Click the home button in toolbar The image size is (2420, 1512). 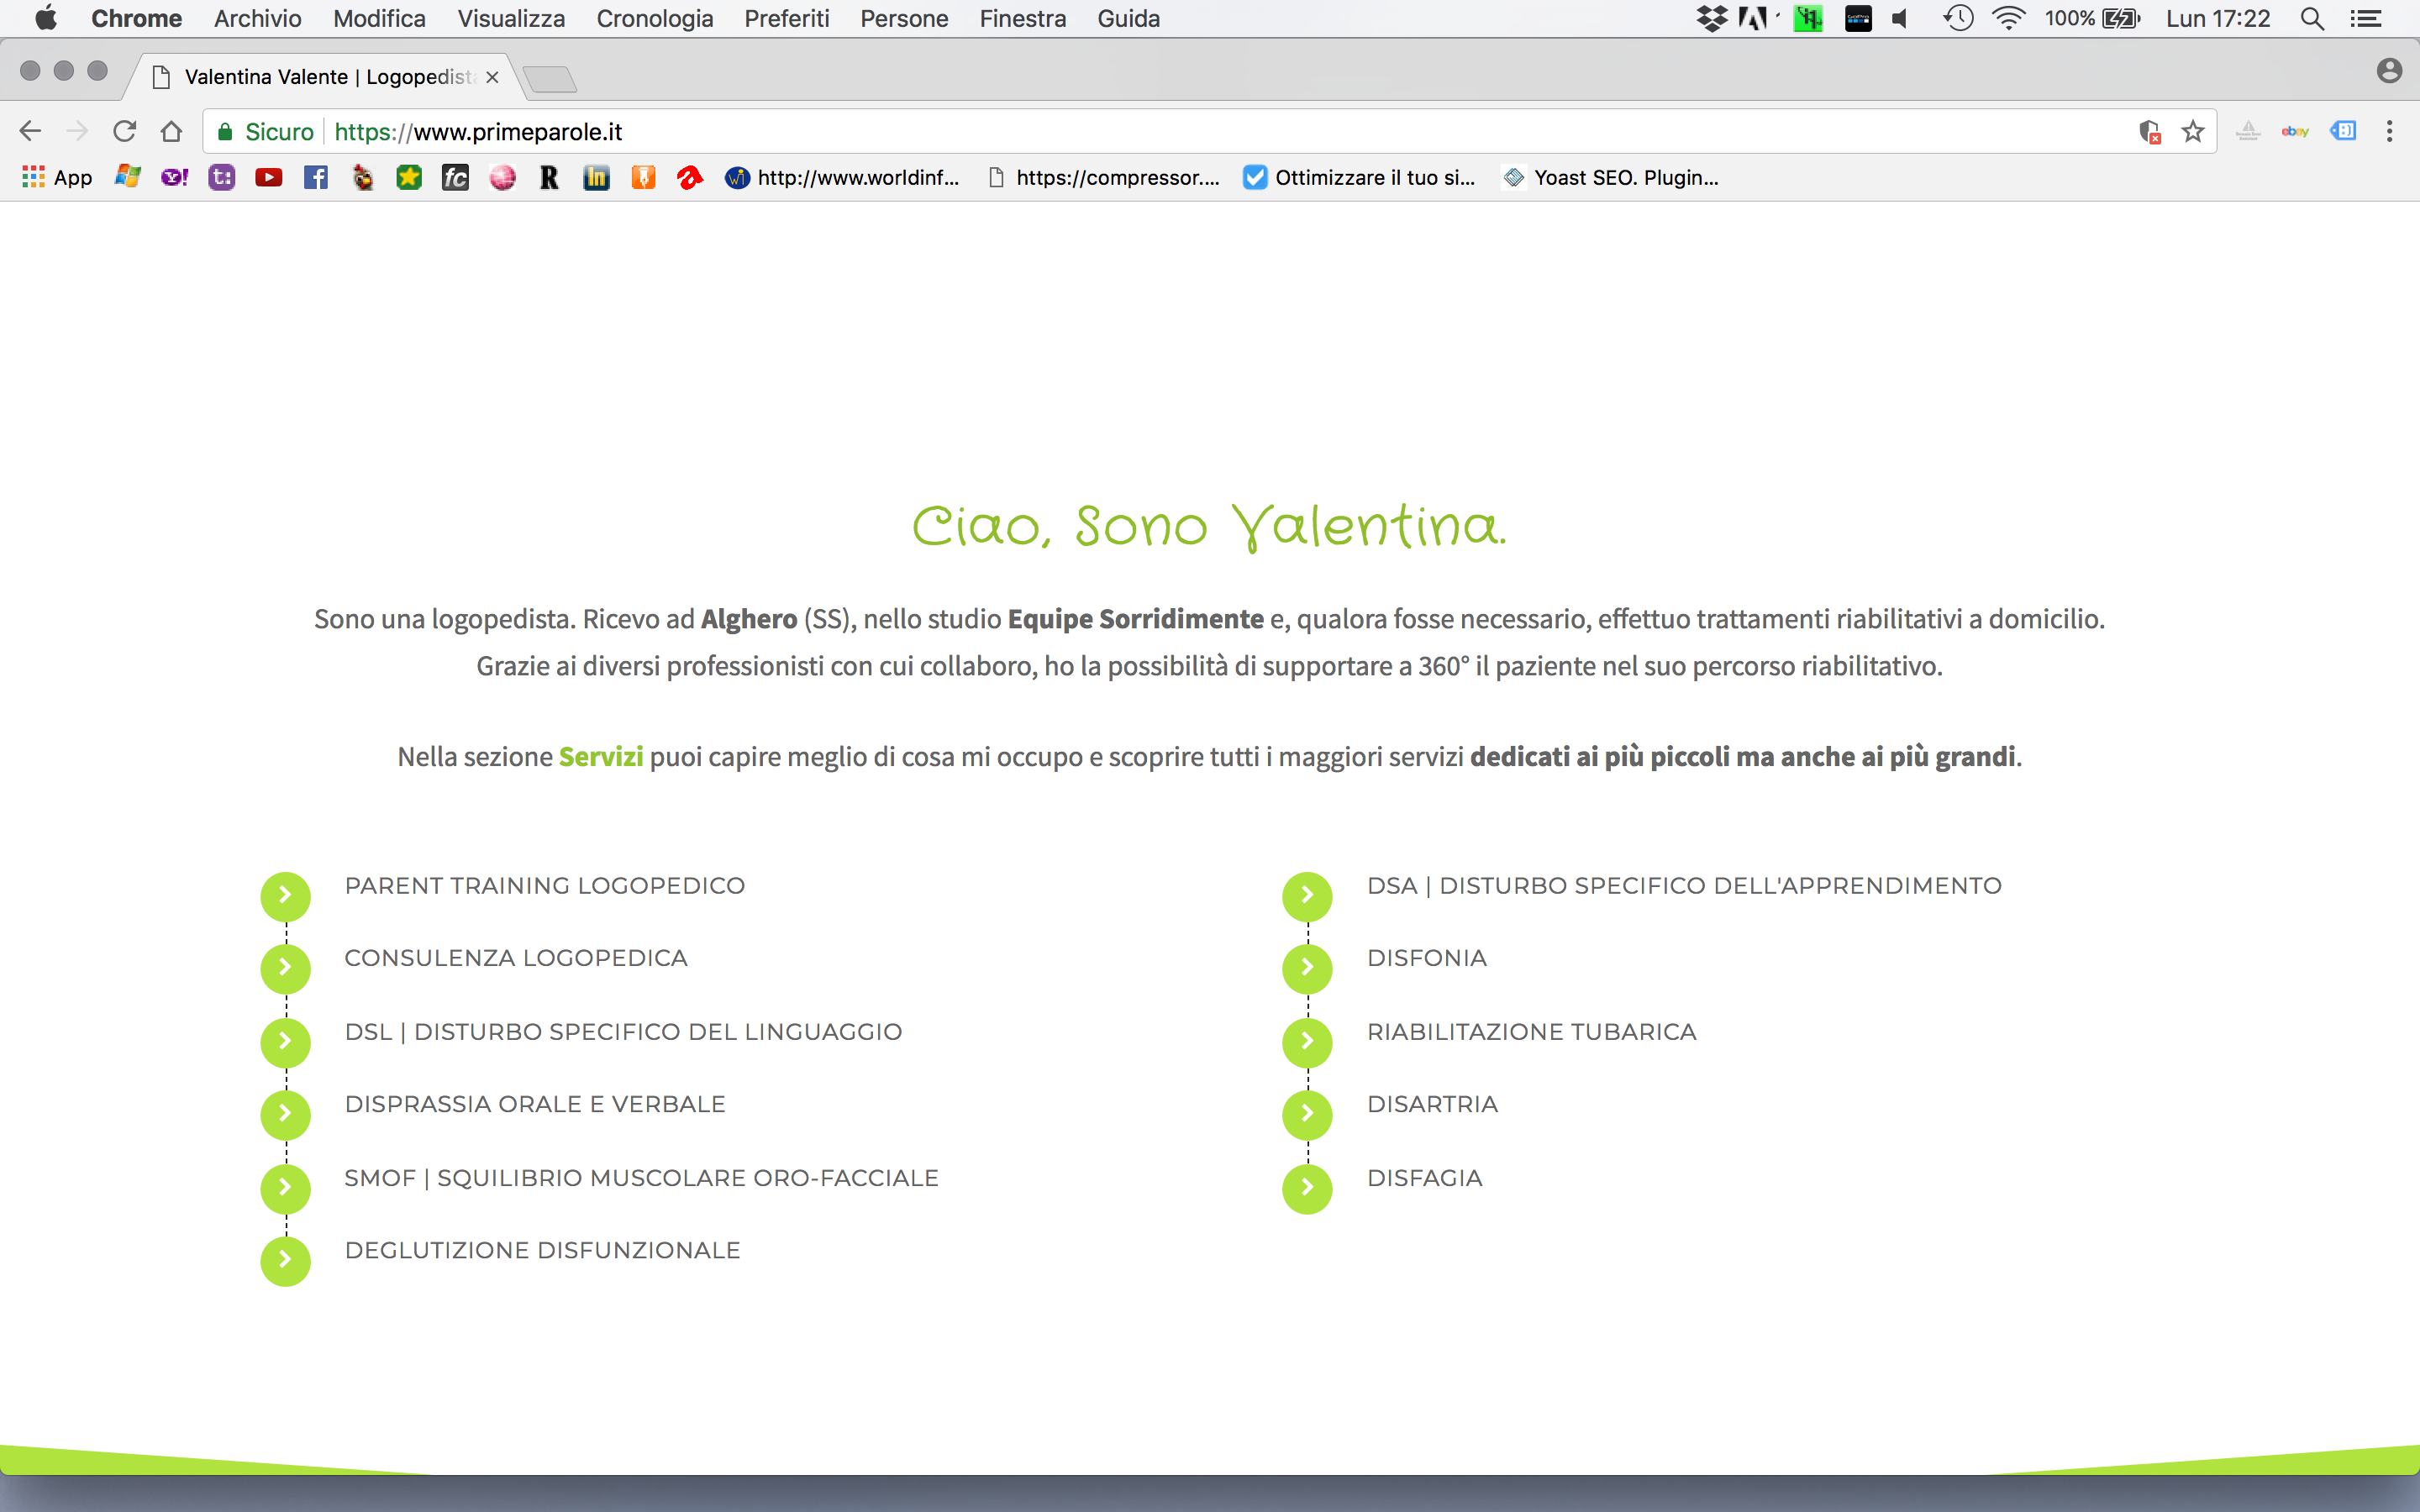[171, 131]
